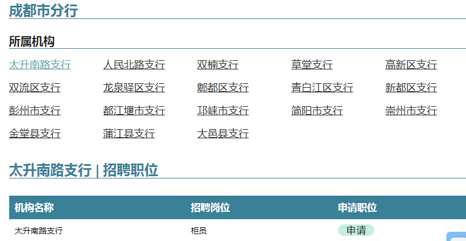Image resolution: width=466 pixels, height=241 pixels.
Task: Select 都江堰市支行 branch
Action: click(x=134, y=111)
